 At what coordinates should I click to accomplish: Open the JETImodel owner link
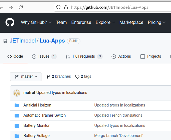tap(23, 41)
